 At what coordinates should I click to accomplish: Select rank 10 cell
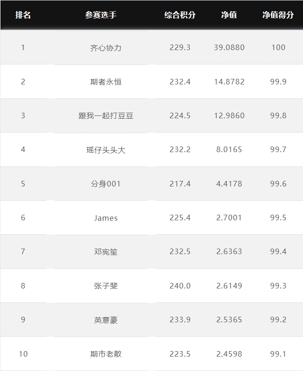23,354
